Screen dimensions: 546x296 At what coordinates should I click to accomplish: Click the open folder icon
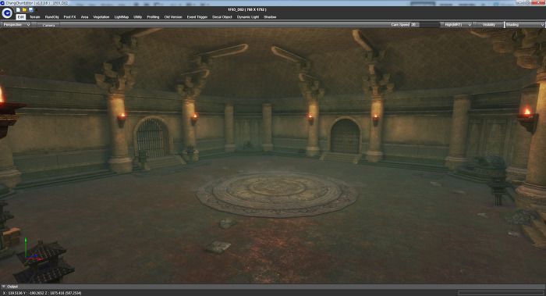coord(24,9)
